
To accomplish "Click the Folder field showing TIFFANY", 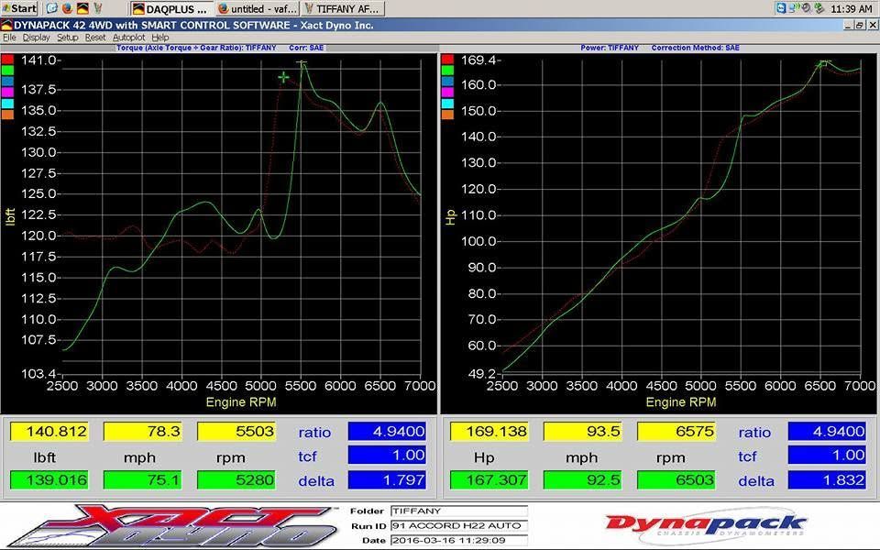I will [459, 511].
